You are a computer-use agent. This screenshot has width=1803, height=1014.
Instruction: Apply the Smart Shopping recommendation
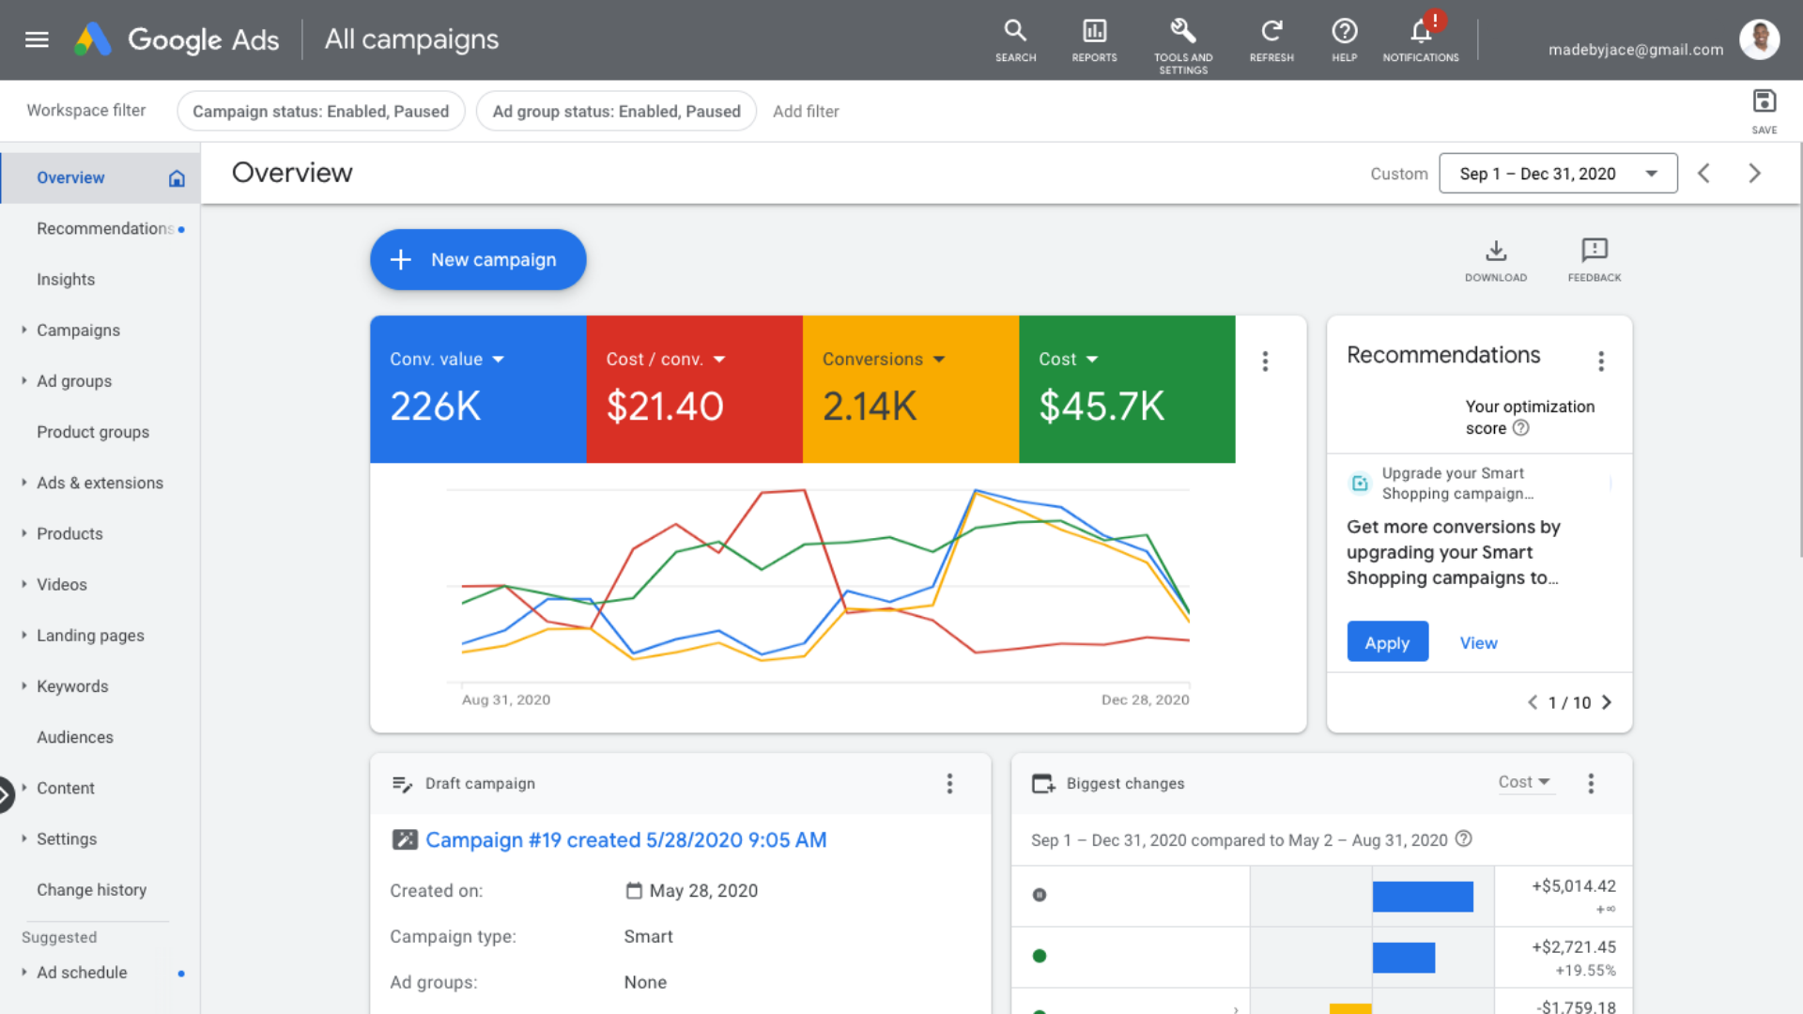pyautogui.click(x=1387, y=643)
